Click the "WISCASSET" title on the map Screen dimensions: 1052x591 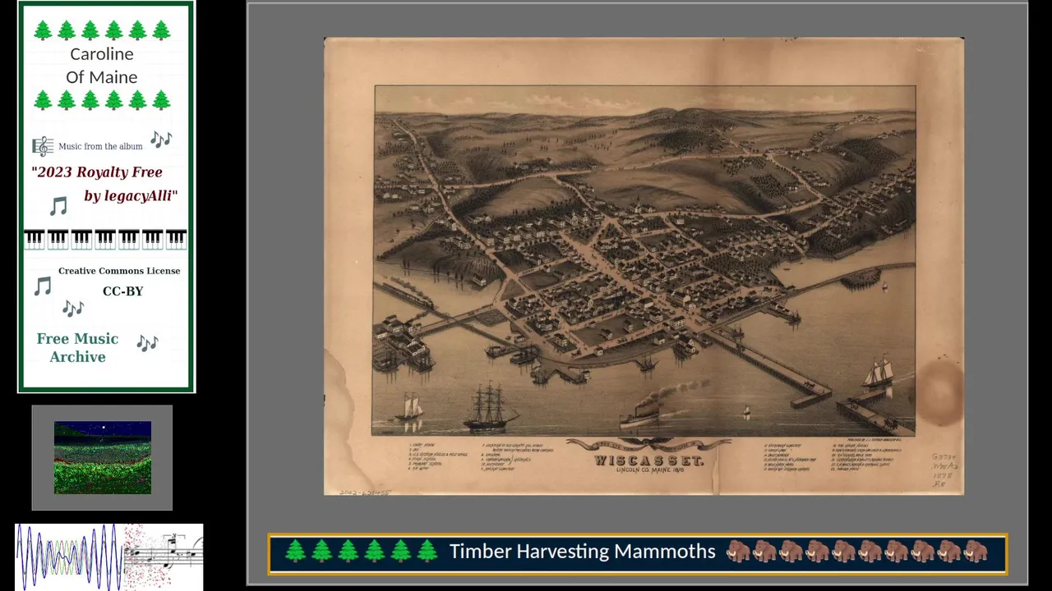tap(649, 460)
